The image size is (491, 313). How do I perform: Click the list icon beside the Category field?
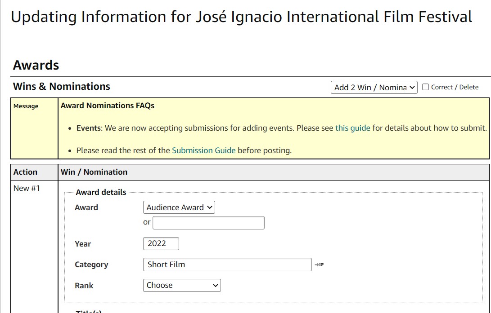pos(319,265)
